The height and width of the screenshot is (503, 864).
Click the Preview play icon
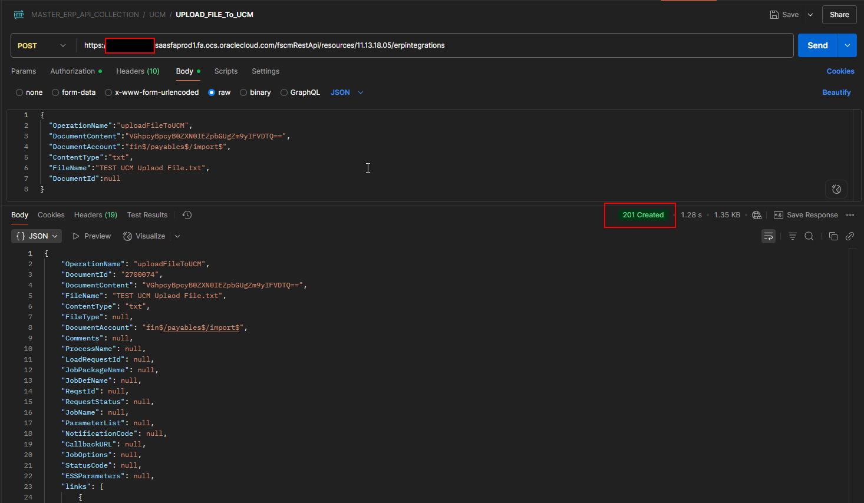coord(76,236)
